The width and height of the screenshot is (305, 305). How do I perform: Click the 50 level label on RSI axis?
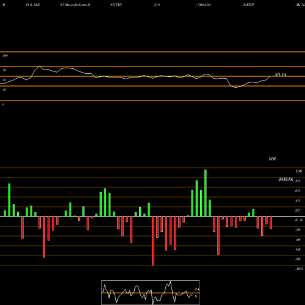click(4, 80)
